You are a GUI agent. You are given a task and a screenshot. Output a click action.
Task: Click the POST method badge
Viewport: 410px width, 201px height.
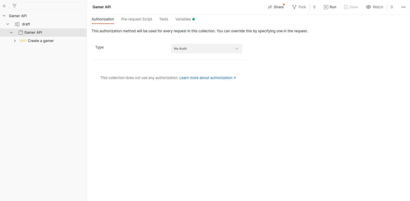pos(23,41)
